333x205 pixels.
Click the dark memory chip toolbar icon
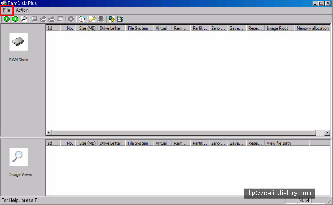(x=101, y=19)
